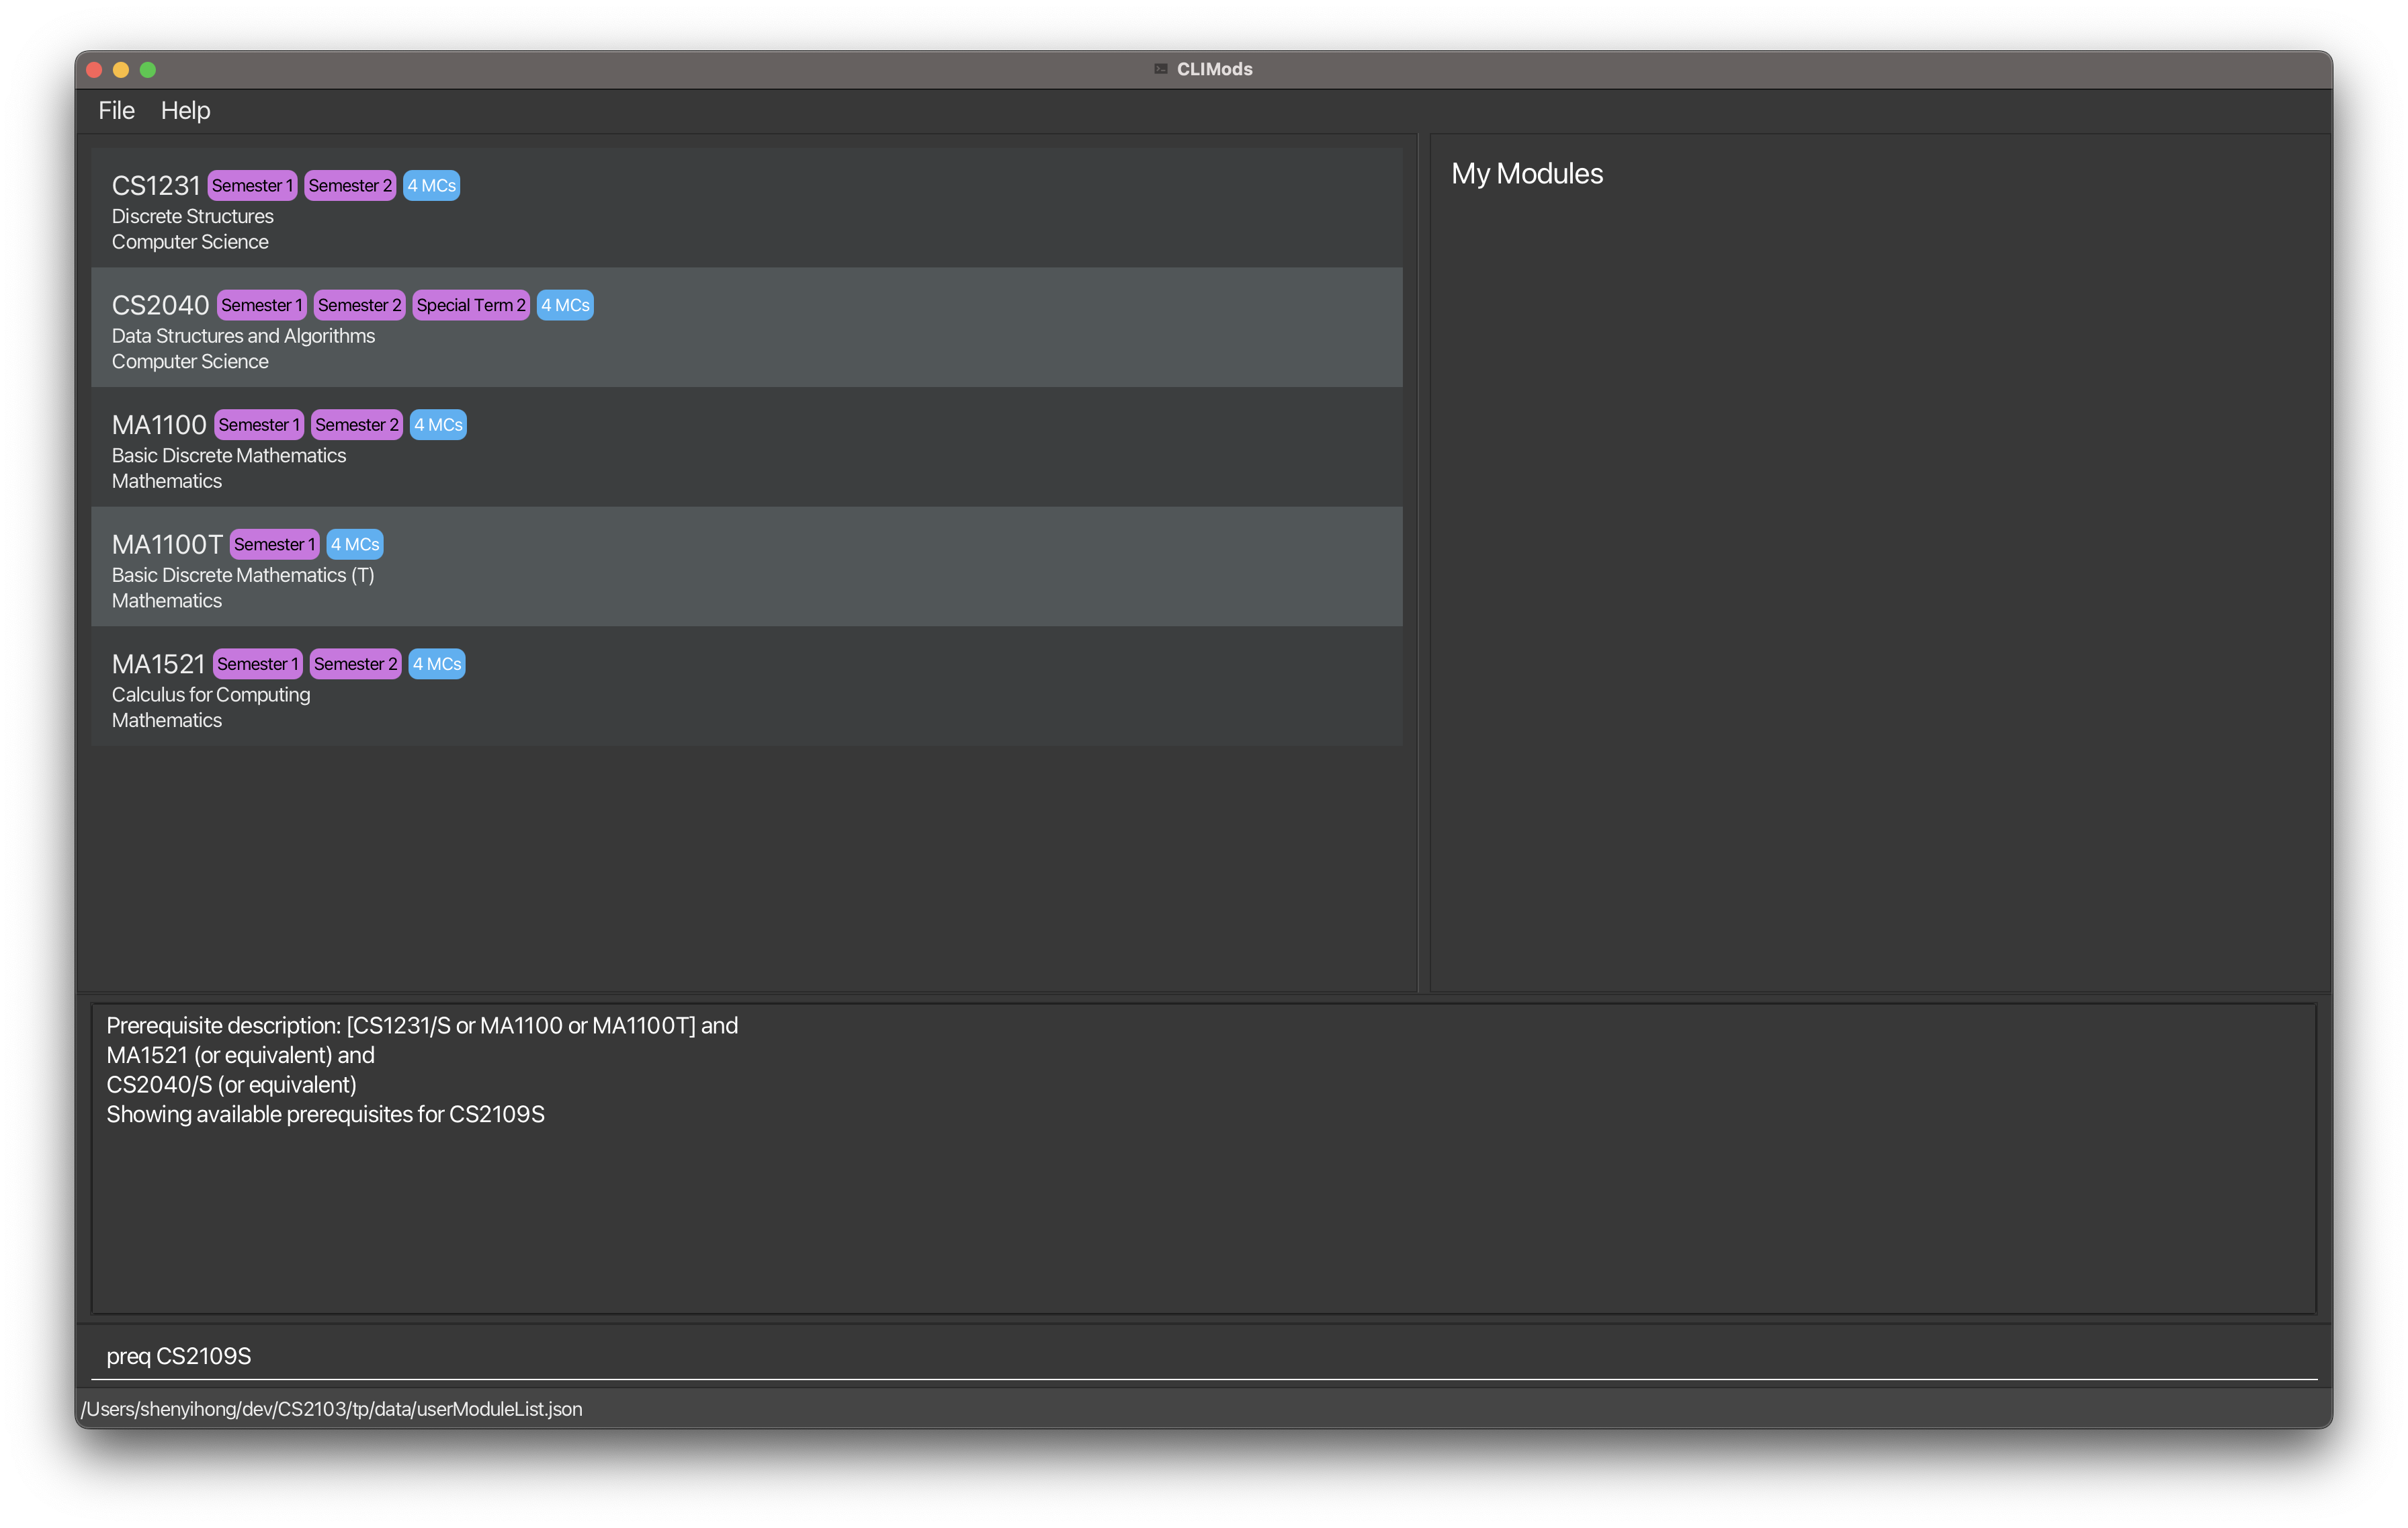Click the MA1521 (or equivalent) and line
The height and width of the screenshot is (1528, 2408).
(240, 1055)
